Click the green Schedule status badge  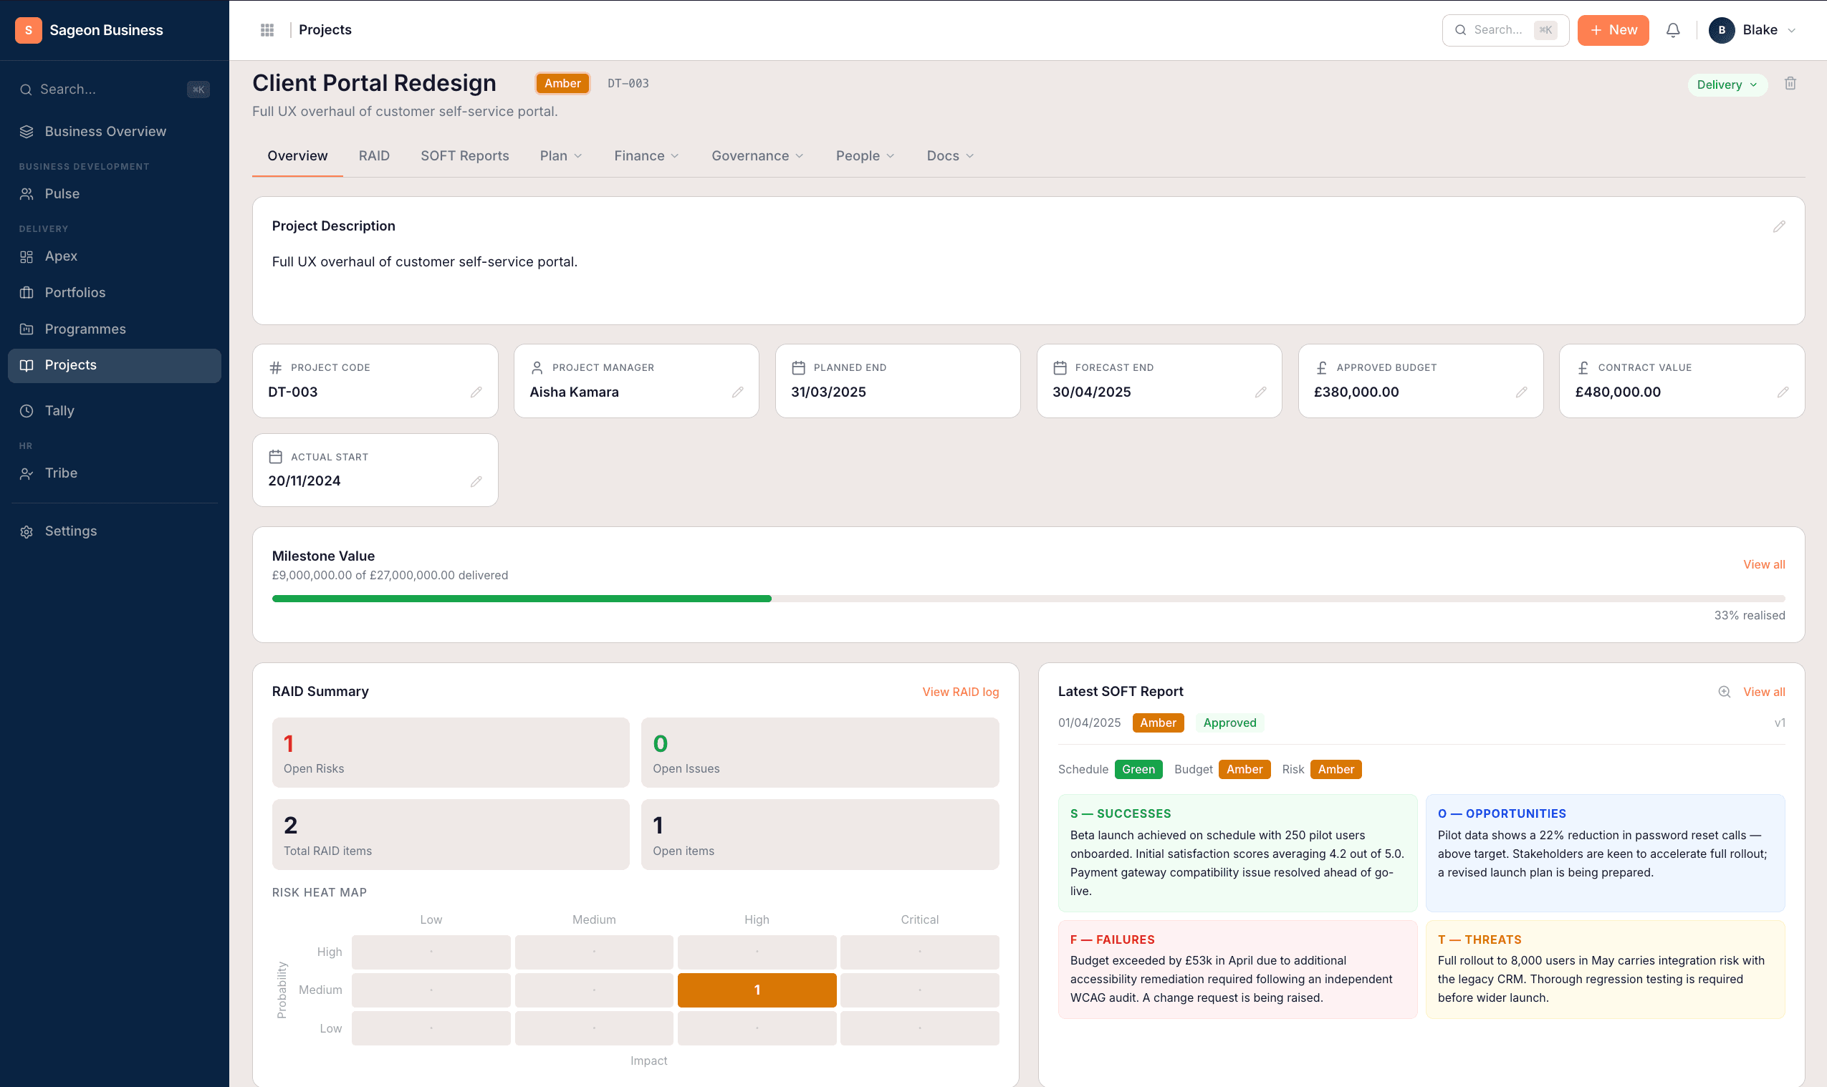(1137, 770)
